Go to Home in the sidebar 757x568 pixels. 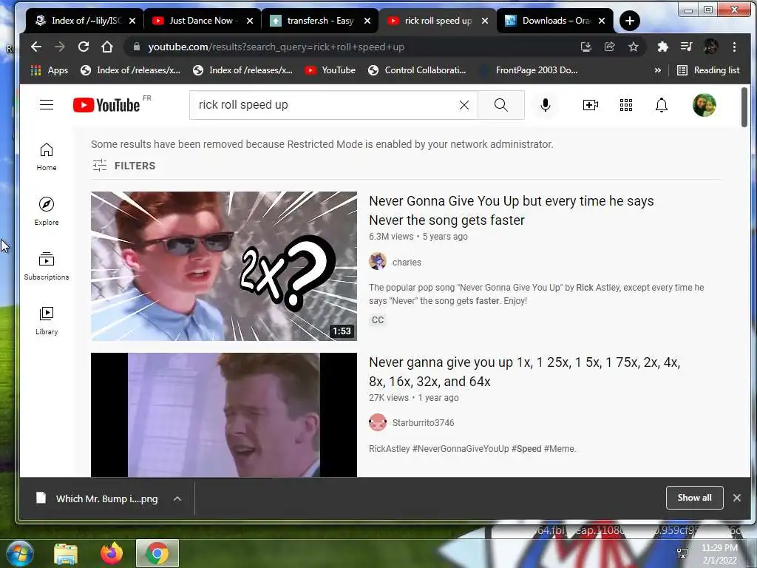tap(47, 157)
